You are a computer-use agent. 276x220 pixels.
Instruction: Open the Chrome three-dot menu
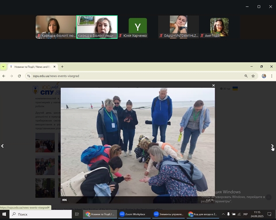[x=272, y=76]
